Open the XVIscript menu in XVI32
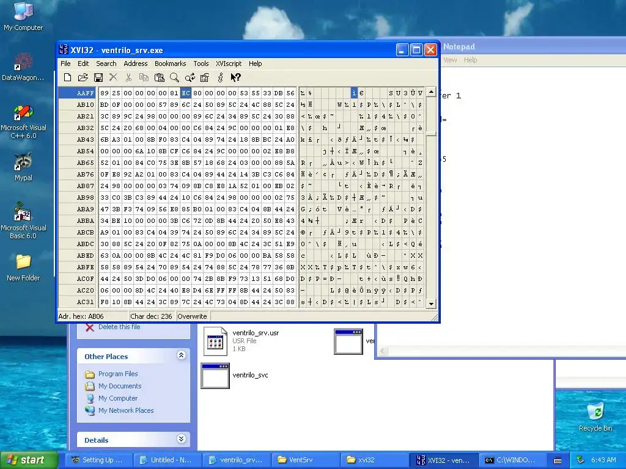 click(x=229, y=64)
